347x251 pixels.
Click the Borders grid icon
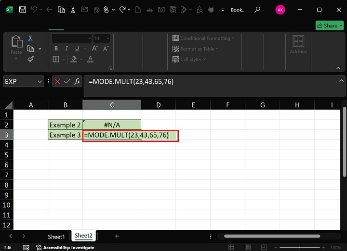click(x=56, y=59)
